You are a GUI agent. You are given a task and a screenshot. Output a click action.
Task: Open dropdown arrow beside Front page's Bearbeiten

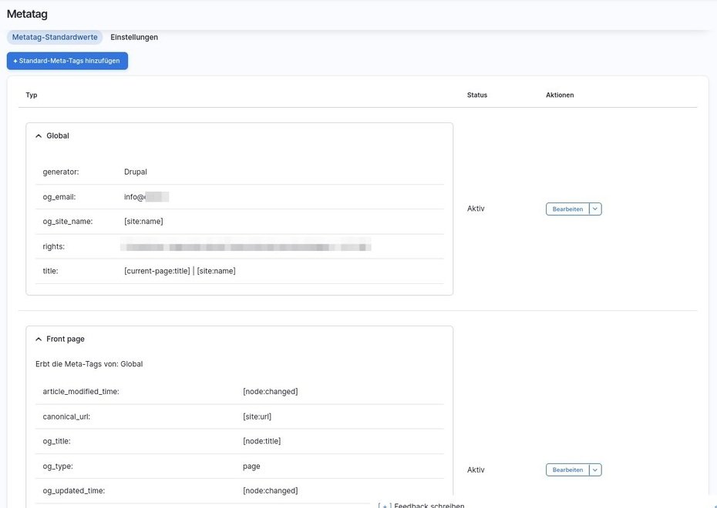pyautogui.click(x=595, y=470)
